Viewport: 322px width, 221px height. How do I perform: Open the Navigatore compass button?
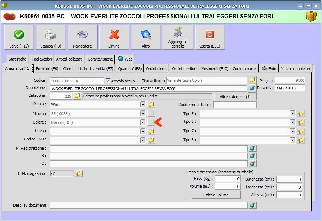click(82, 37)
